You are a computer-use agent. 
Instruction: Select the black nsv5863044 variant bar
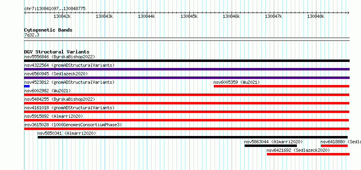click(271, 146)
